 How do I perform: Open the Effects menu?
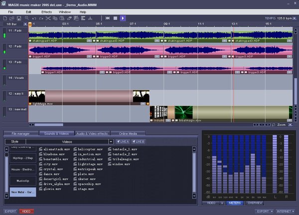[x=46, y=12]
